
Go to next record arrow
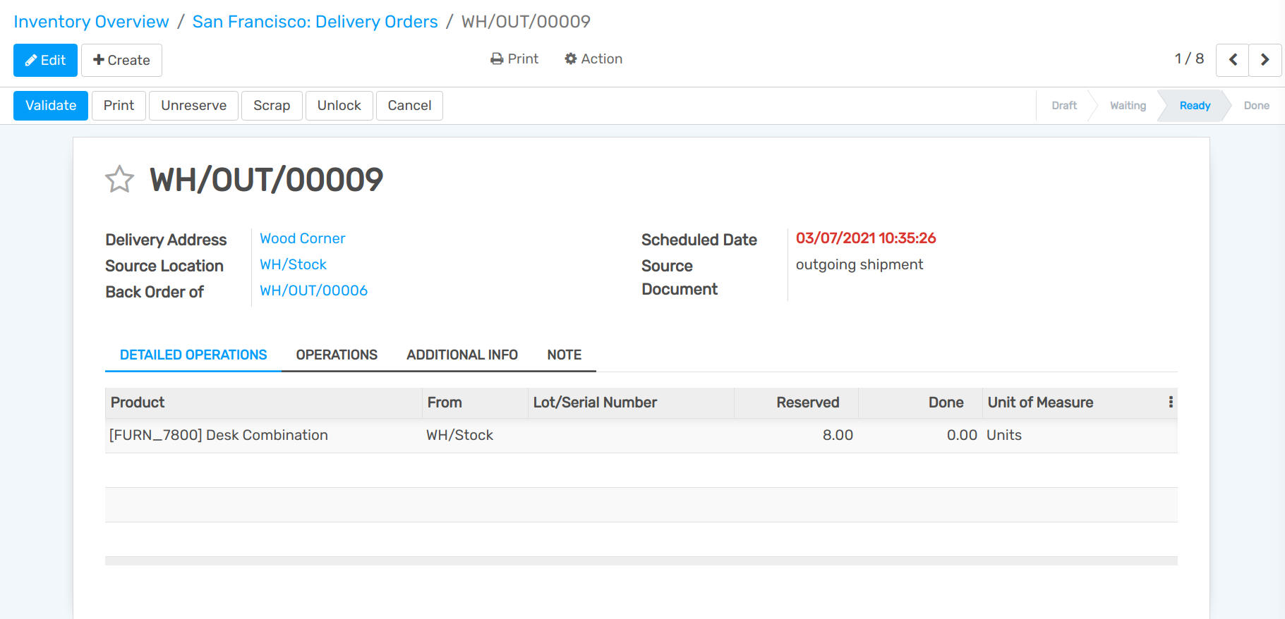pyautogui.click(x=1265, y=60)
